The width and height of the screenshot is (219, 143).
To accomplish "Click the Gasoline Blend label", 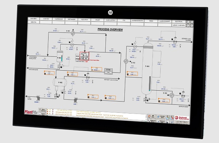I will coord(33,69).
